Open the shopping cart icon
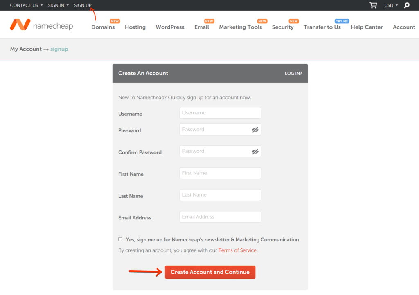This screenshot has height=295, width=419. pyautogui.click(x=373, y=5)
